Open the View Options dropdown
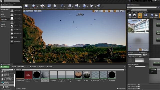This screenshot has width=160, height=90. pyautogui.click(x=121, y=88)
